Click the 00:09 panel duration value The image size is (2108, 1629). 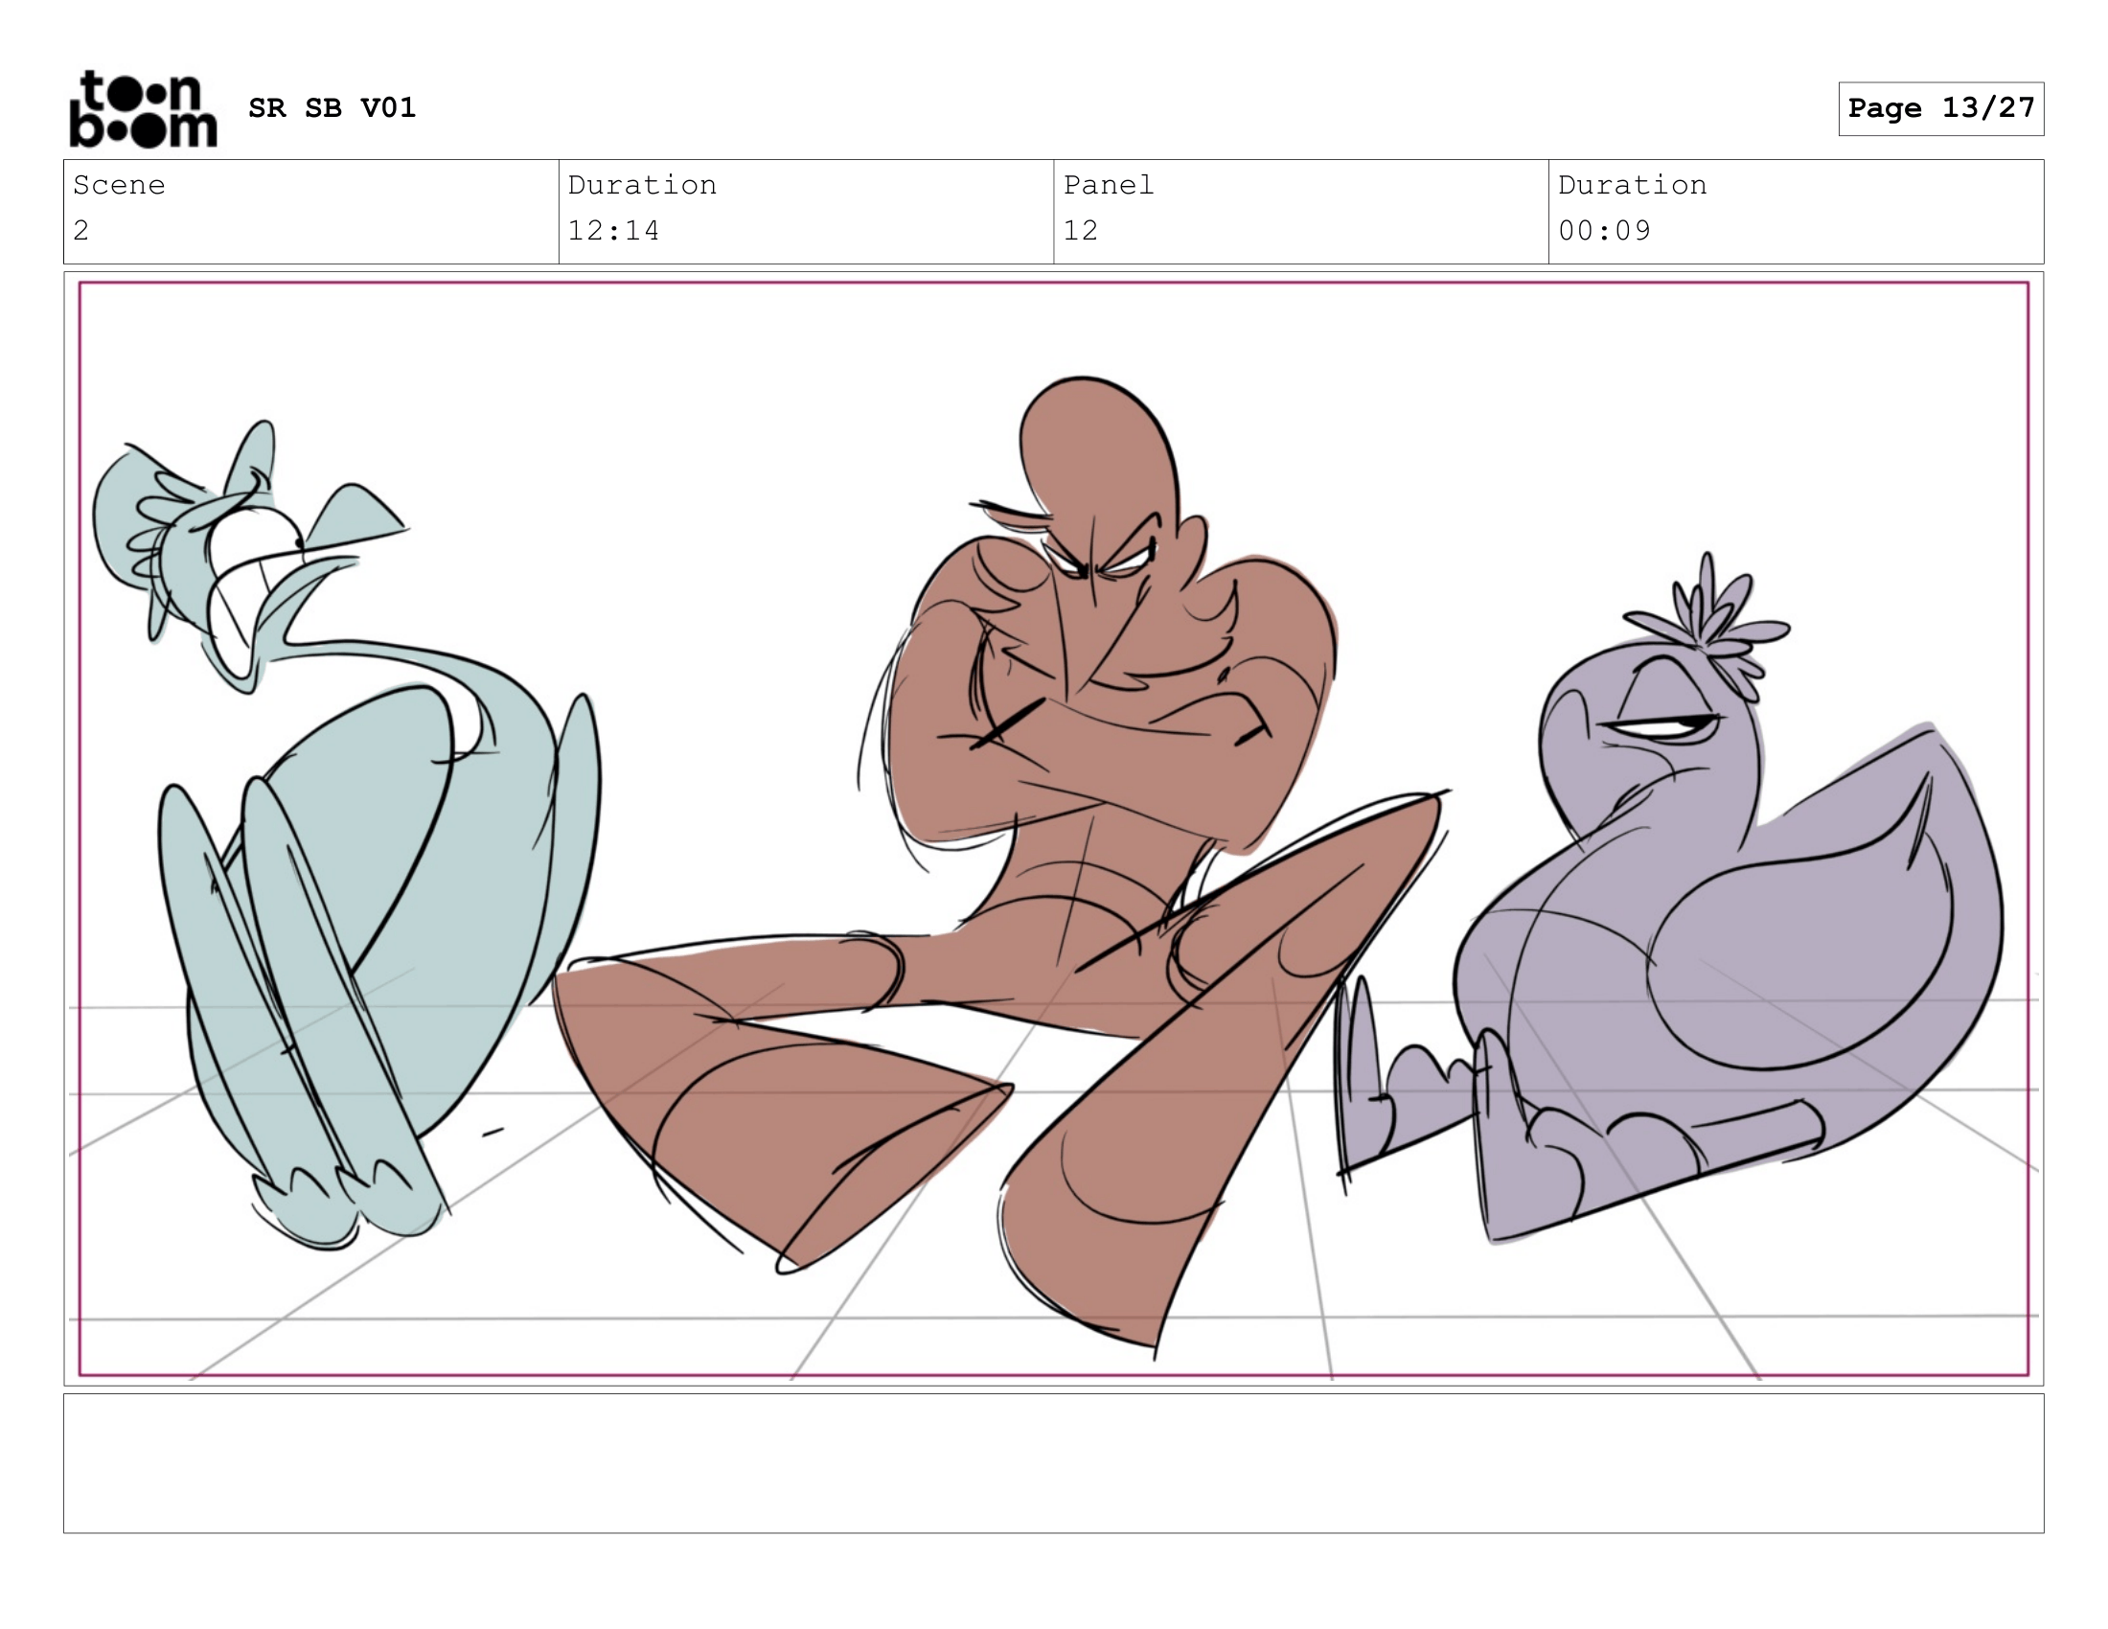click(1604, 231)
